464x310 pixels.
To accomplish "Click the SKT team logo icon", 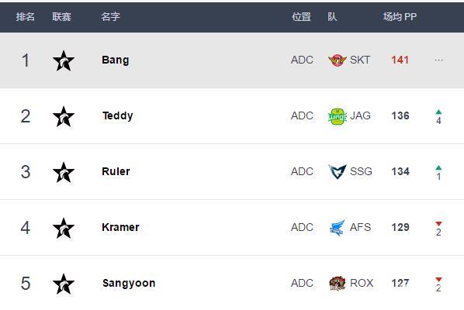I will [337, 60].
